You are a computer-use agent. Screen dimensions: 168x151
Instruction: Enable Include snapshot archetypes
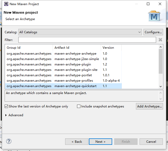pos(79,106)
